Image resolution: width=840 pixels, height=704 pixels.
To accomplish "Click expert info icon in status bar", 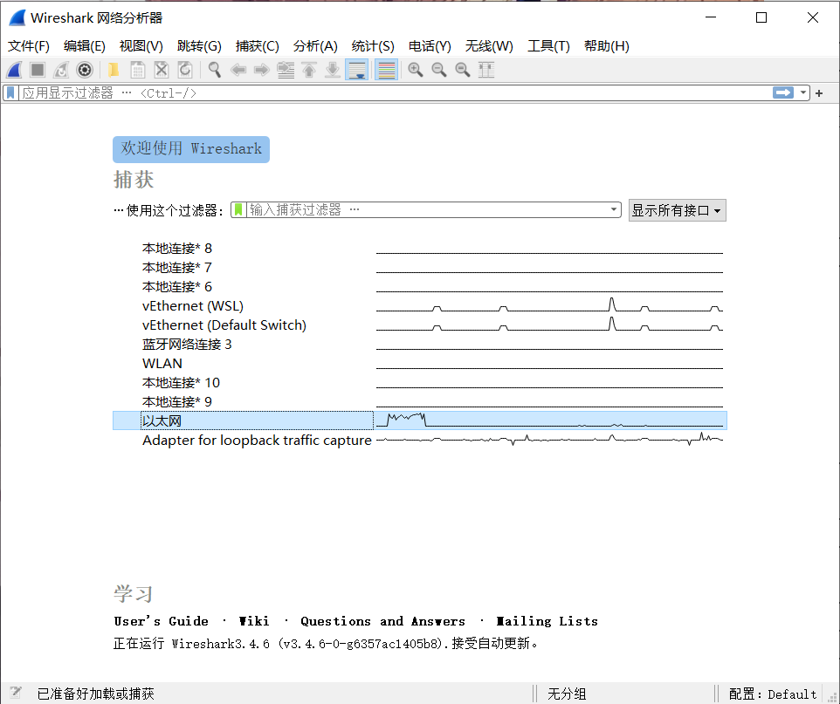I will [16, 693].
